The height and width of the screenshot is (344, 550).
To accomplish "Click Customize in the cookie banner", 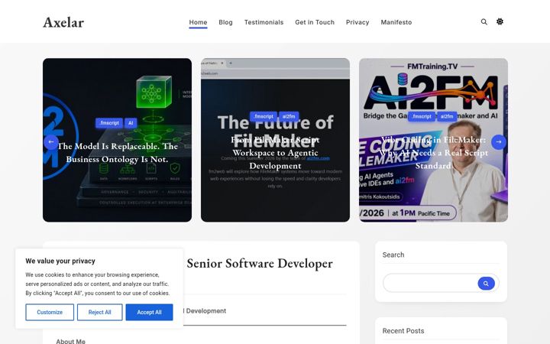I will point(50,312).
